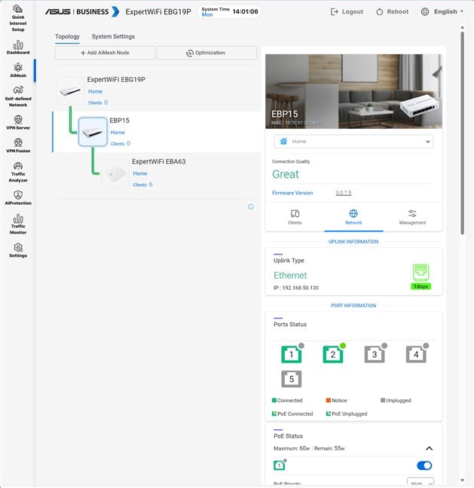474x488 pixels.
Task: Click the Reboot button
Action: (392, 12)
